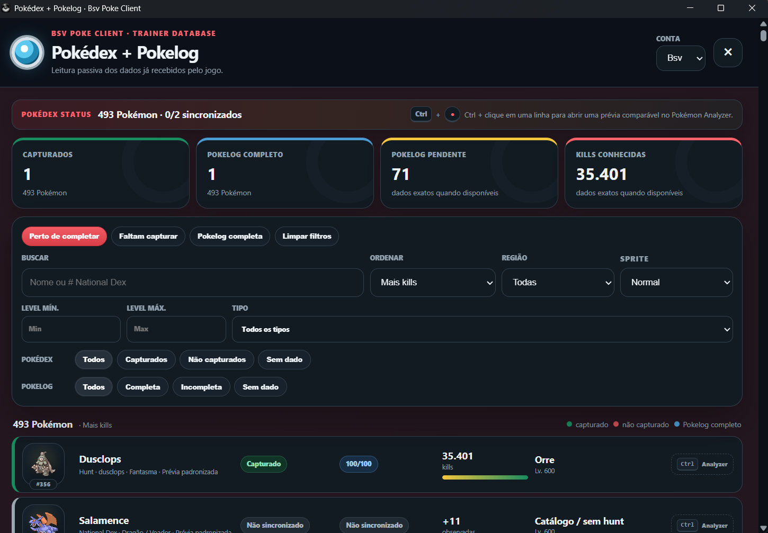This screenshot has width=768, height=533.
Task: Select Completa in the Pokelog filter row
Action: [142, 387]
